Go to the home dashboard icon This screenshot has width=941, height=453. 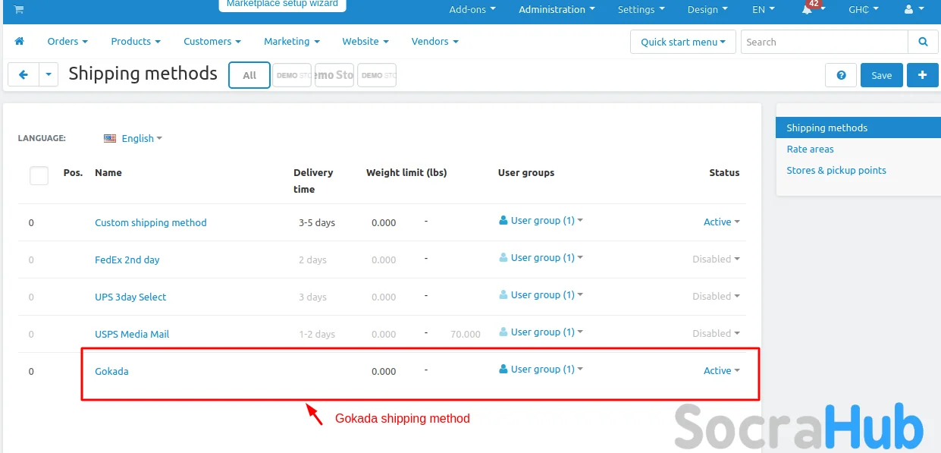(19, 42)
